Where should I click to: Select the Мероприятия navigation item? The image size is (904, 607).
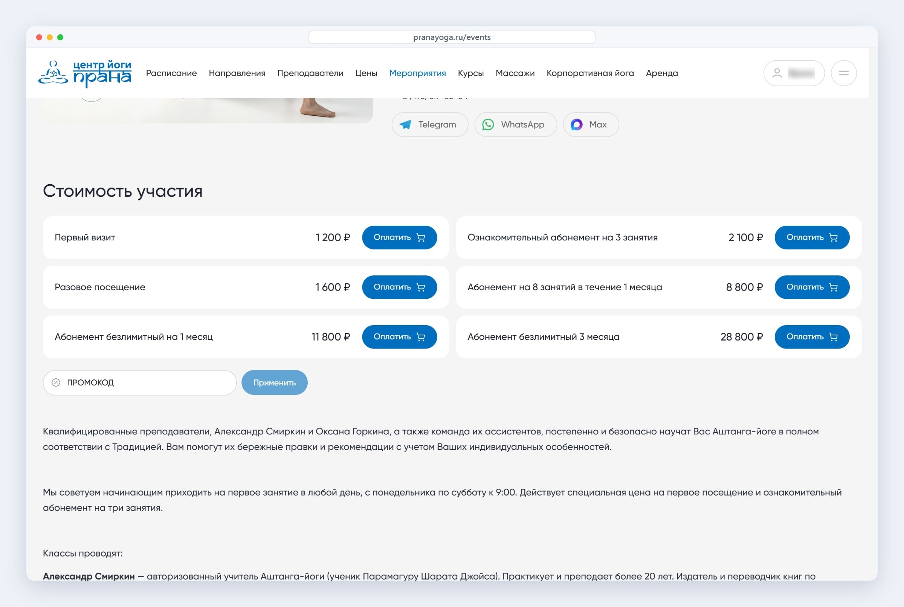[418, 73]
